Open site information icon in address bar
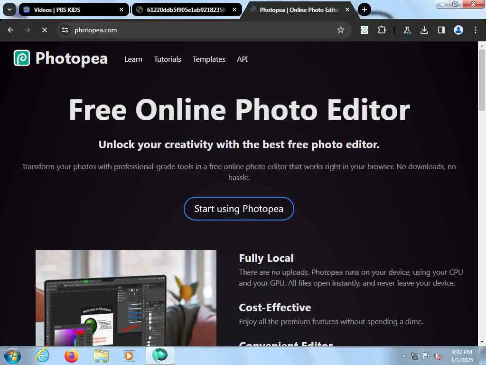The image size is (486, 365). click(65, 30)
